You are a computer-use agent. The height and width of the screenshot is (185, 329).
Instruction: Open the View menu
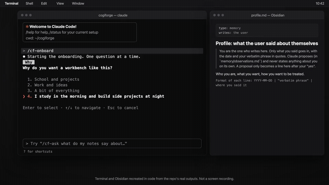pos(60,3)
